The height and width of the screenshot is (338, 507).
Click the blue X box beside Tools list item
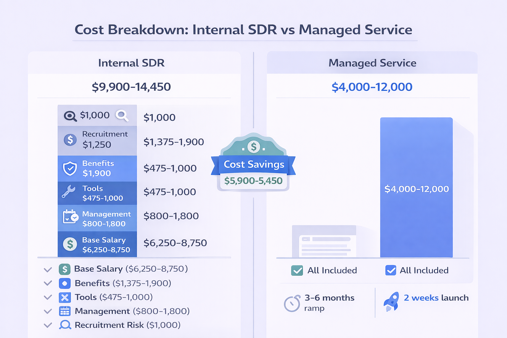tap(65, 297)
